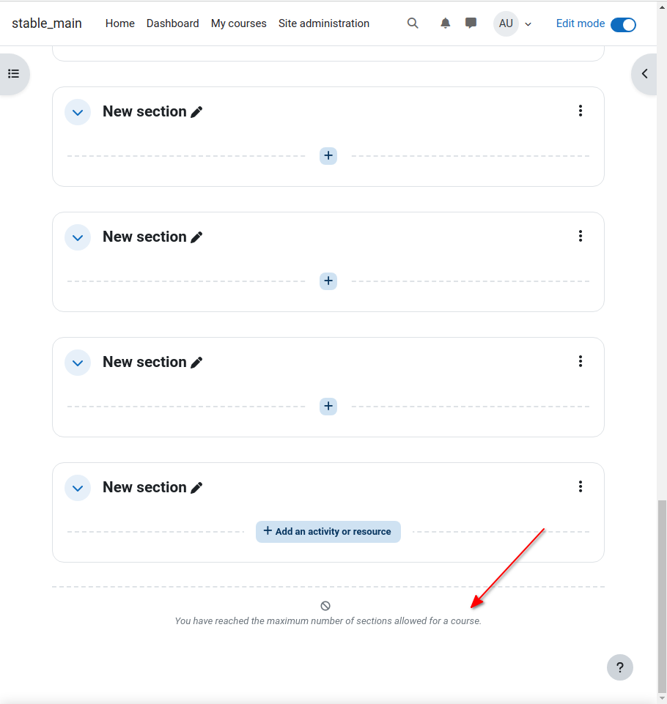The width and height of the screenshot is (667, 704).
Task: Click the third New section title text
Action: [144, 362]
